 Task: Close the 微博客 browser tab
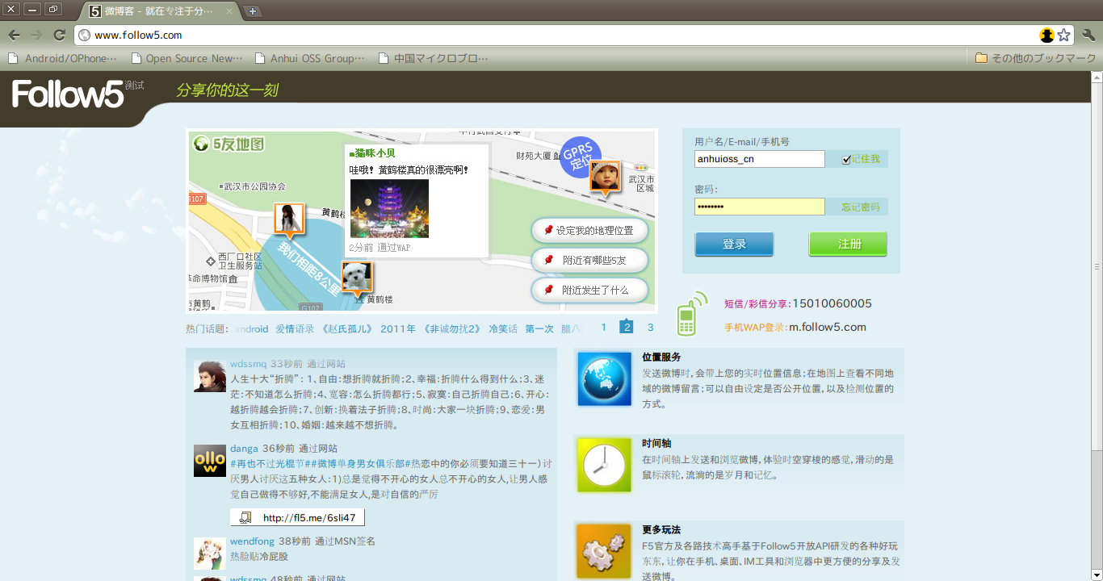pos(229,11)
